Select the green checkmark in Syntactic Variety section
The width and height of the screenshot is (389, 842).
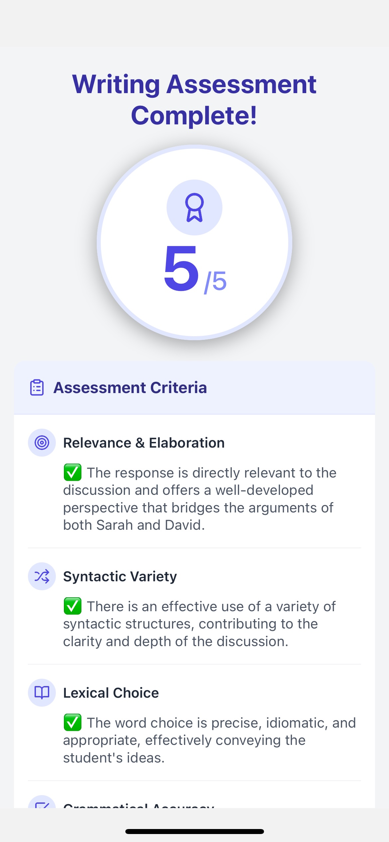coord(72,606)
